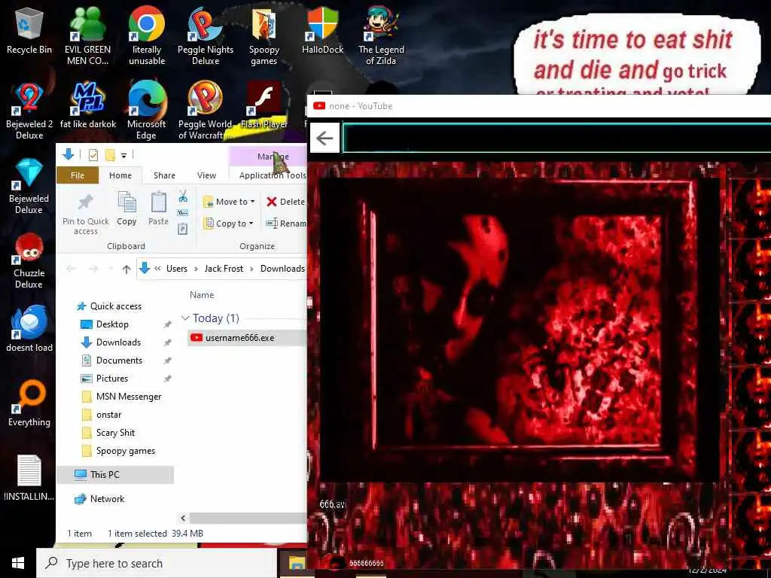Select Downloads in navigation pane
Viewport: 771px width, 578px height.
[118, 342]
